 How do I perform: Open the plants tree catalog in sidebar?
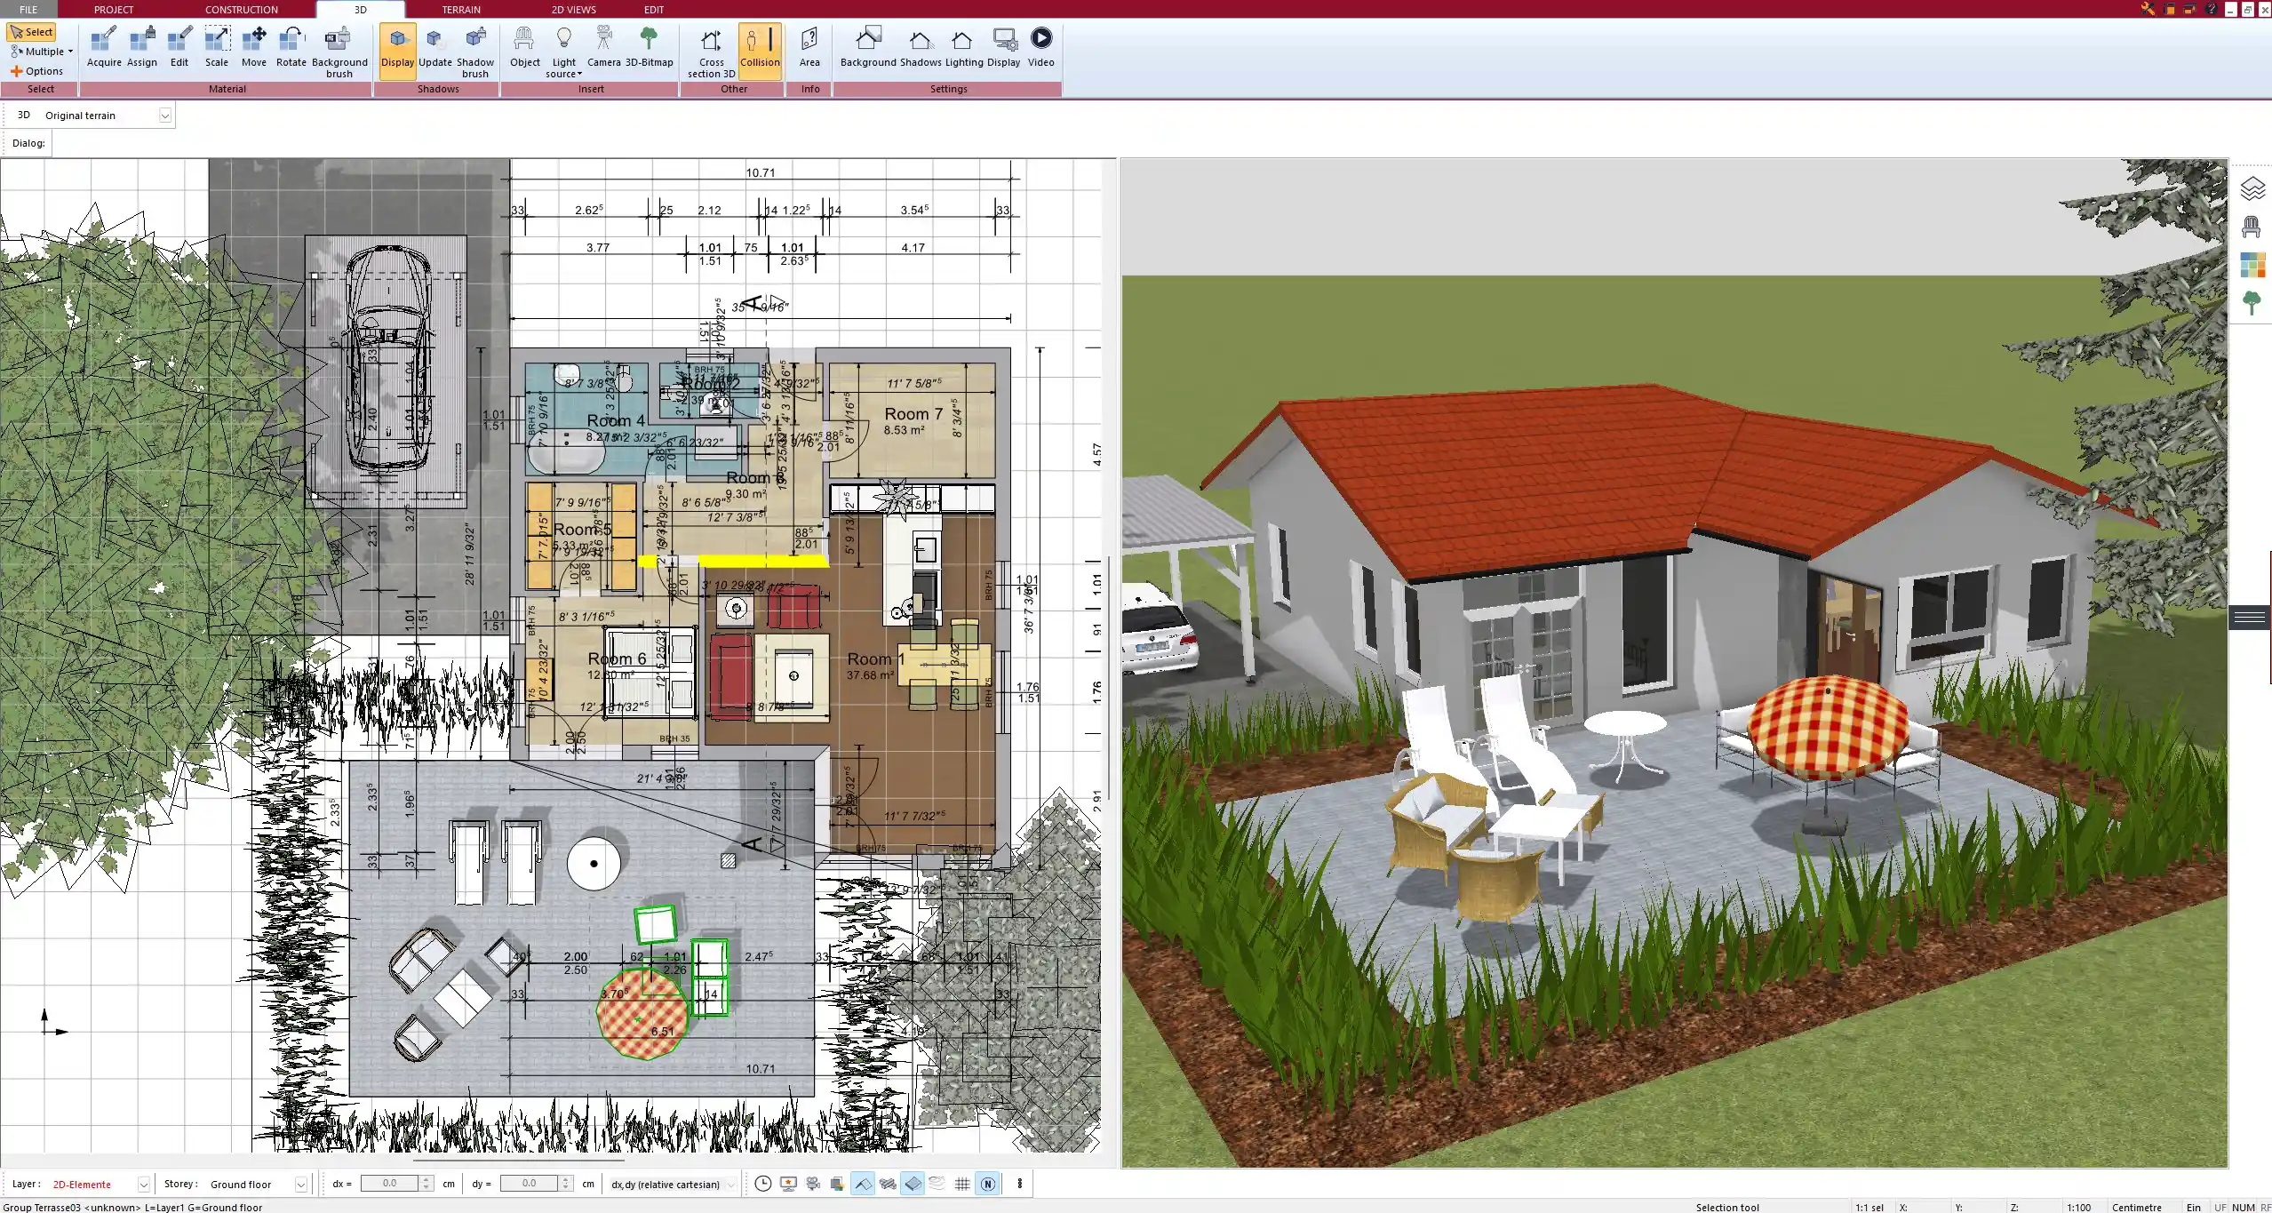coord(2252,304)
